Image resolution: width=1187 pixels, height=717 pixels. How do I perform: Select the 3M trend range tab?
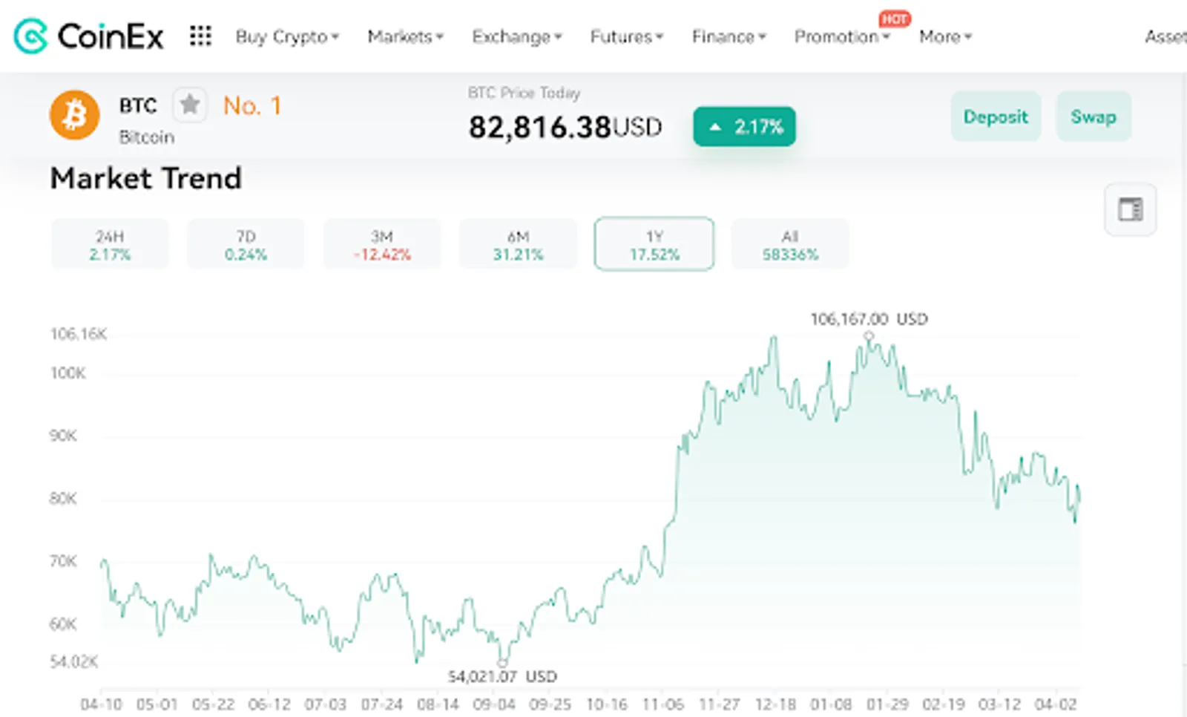382,244
